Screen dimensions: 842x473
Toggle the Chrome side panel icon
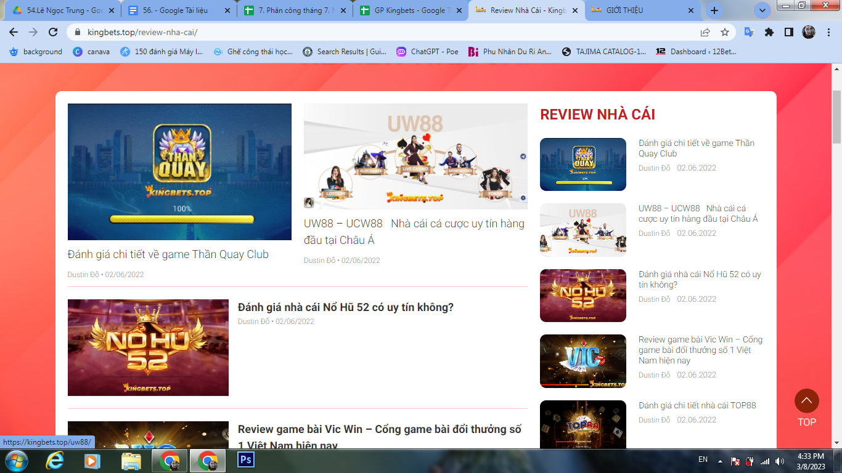(789, 32)
